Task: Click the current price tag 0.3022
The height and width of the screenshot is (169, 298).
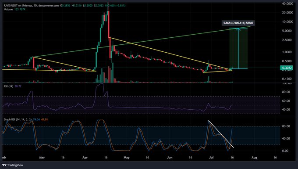Action: click(287, 68)
